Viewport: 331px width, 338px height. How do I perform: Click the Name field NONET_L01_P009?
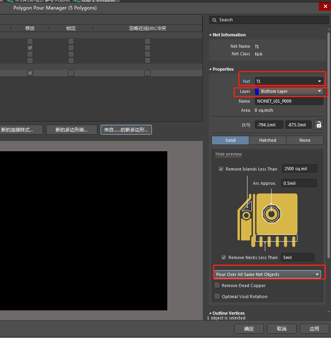pyautogui.click(x=289, y=101)
